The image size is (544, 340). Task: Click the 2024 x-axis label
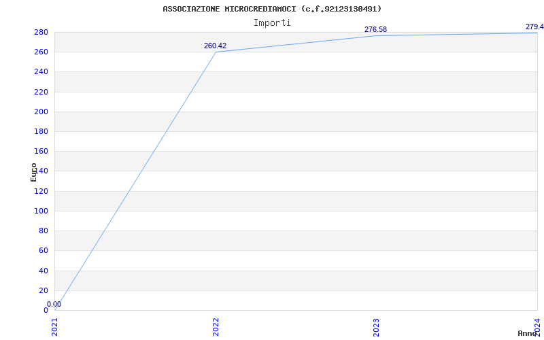click(x=537, y=327)
